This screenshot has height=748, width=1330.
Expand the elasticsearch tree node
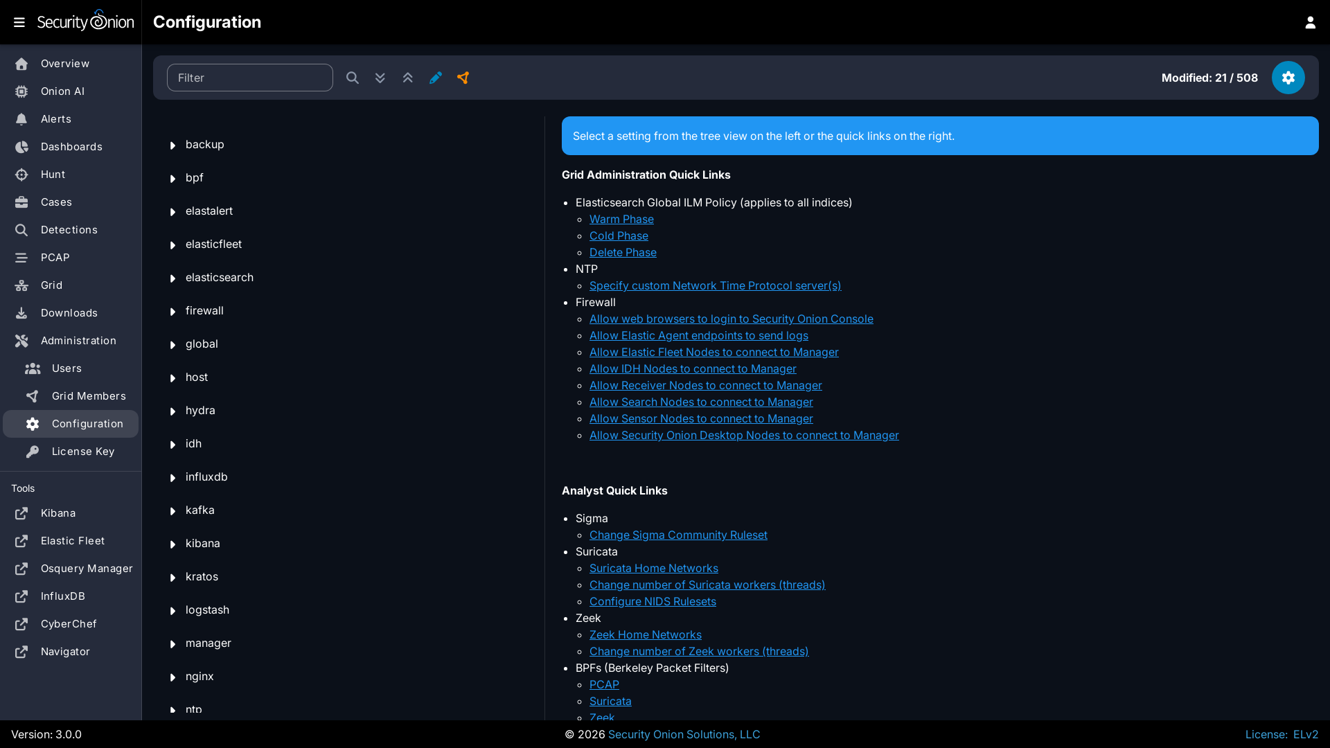(x=172, y=278)
